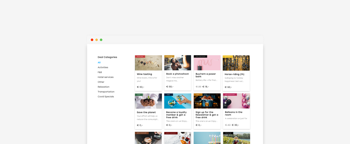Screen dimensions: 350x144
Task: Open the Horse-riding bridles image
Action: coord(236,63)
